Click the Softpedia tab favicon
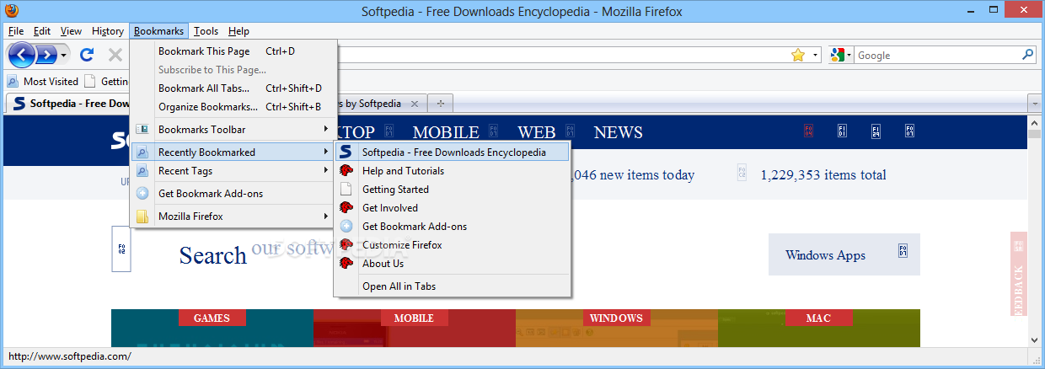The height and width of the screenshot is (369, 1045). (x=19, y=104)
